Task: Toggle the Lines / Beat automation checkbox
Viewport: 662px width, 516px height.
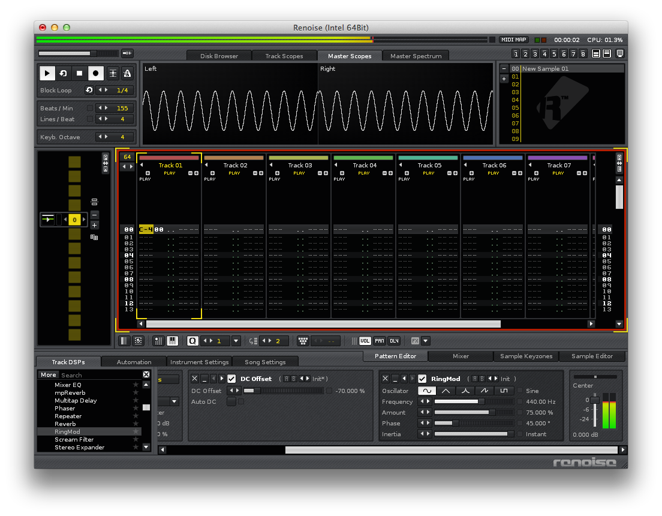Action: point(89,119)
